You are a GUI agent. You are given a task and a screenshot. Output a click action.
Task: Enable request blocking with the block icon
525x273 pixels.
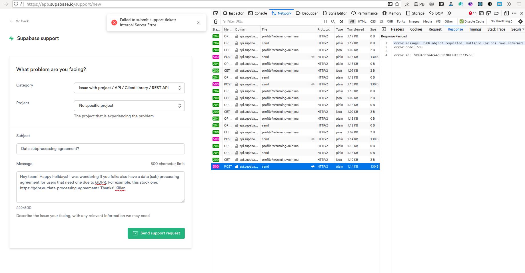(341, 21)
